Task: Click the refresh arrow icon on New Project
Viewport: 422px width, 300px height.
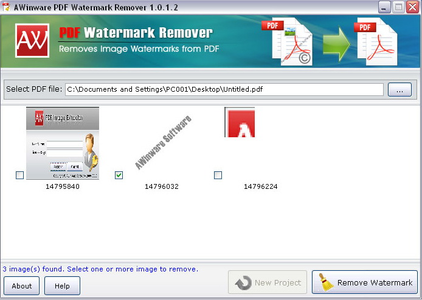Action: (x=243, y=283)
